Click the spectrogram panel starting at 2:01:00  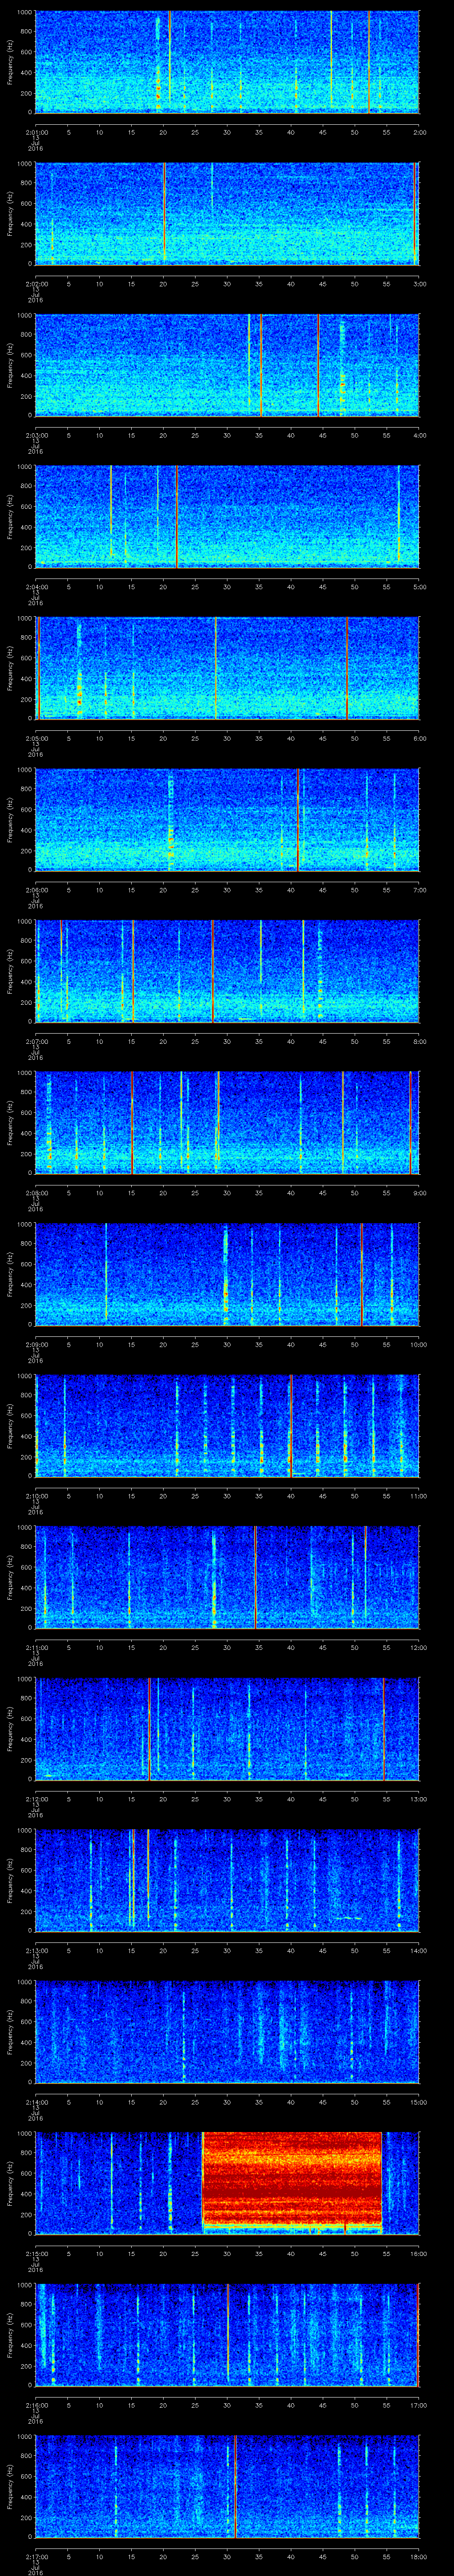(x=227, y=62)
